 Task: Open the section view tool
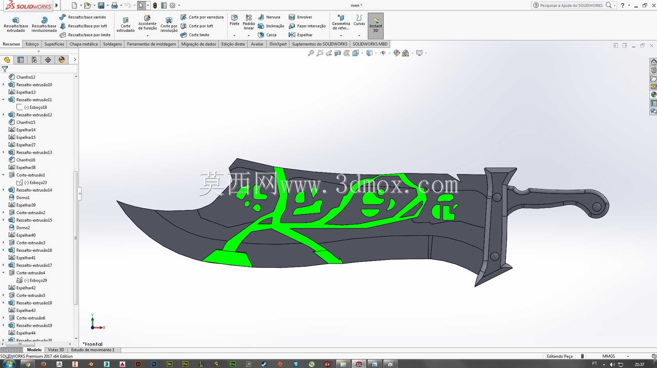click(338, 53)
